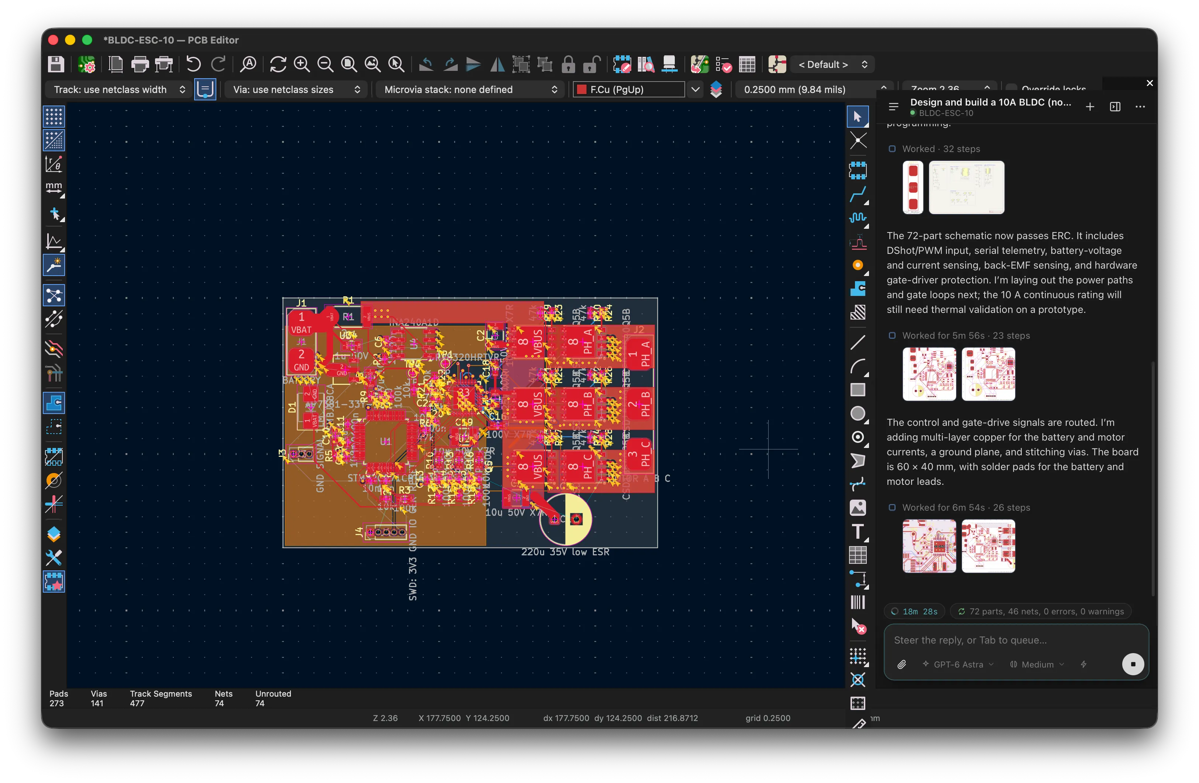The width and height of the screenshot is (1199, 783).
Task: Open chat panel more options
Action: 1140,107
